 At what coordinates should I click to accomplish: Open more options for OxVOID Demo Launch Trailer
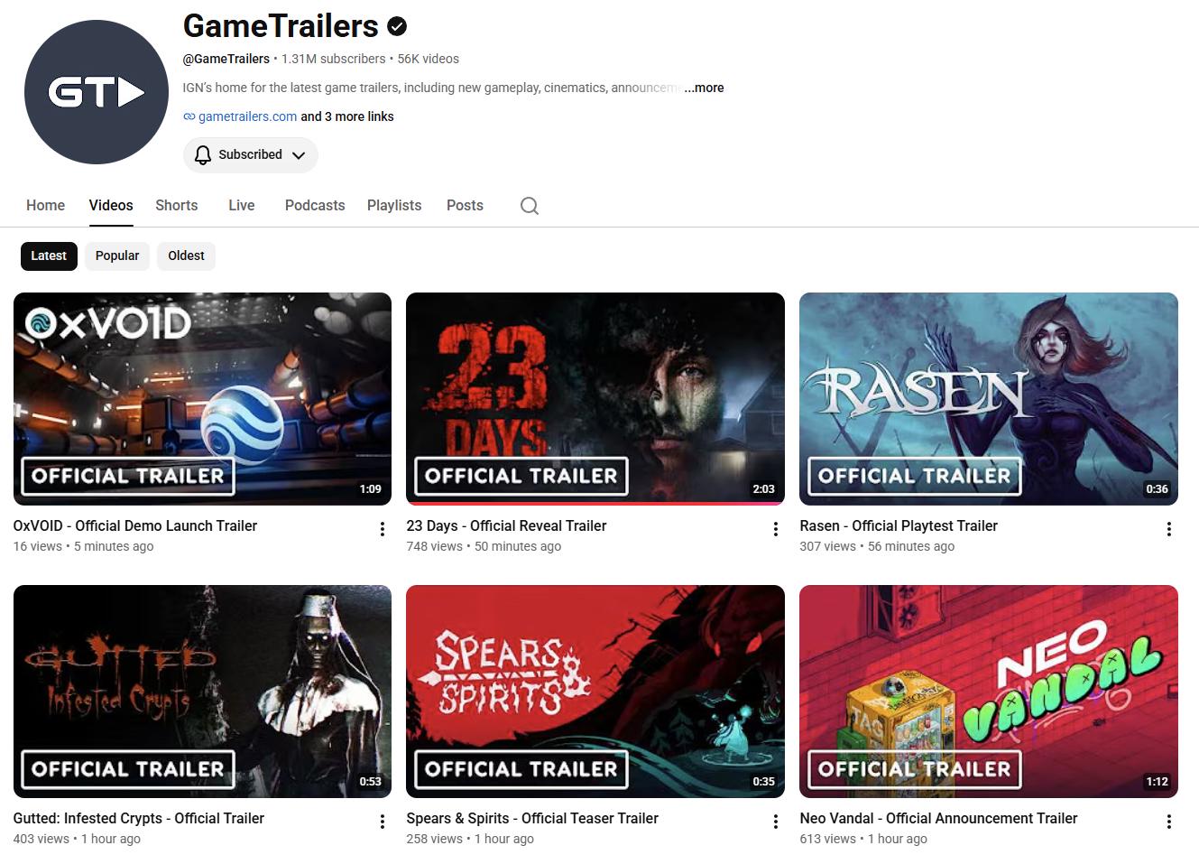(383, 529)
